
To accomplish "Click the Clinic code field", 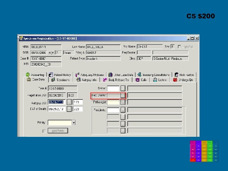I will click(x=144, y=59).
